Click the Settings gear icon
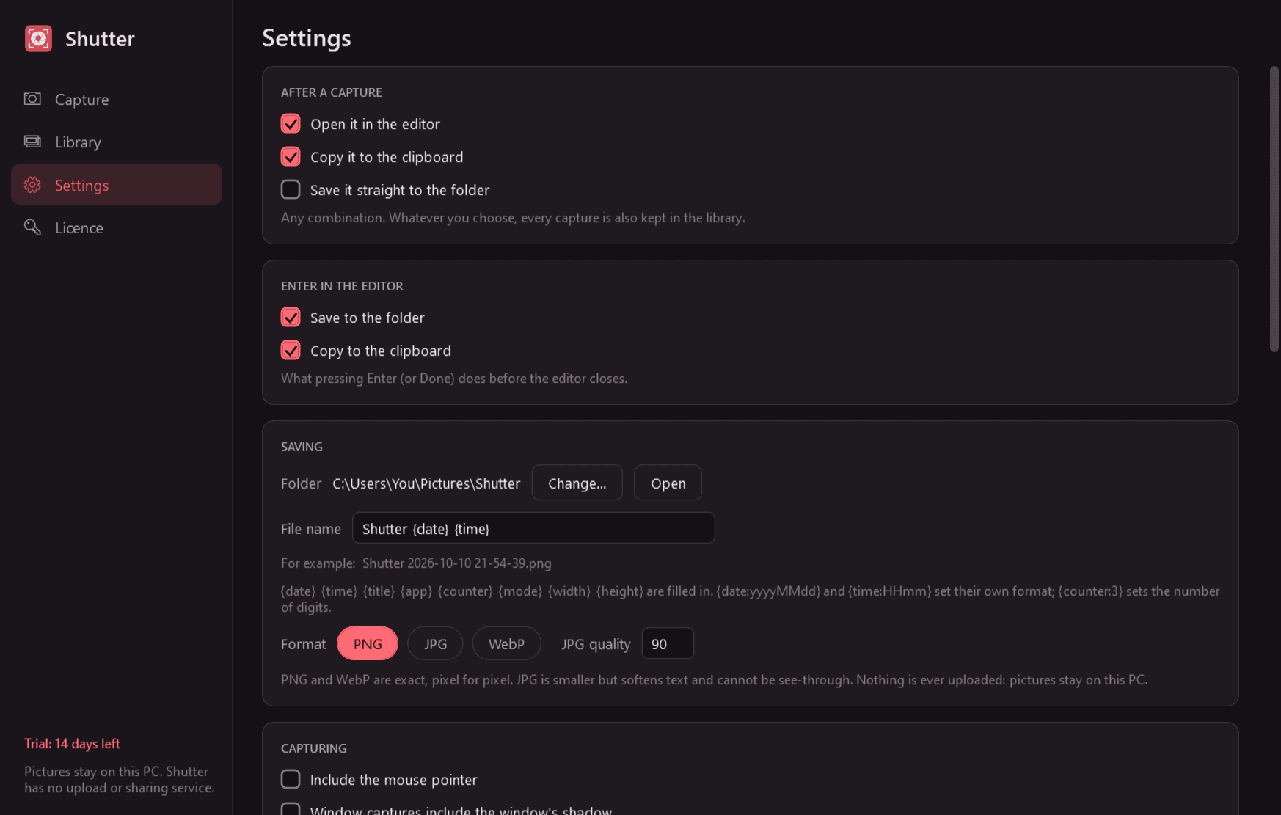 point(32,185)
